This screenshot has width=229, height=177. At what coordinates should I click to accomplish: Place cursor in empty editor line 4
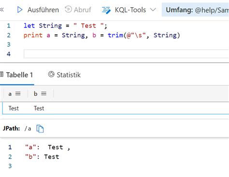point(127,54)
